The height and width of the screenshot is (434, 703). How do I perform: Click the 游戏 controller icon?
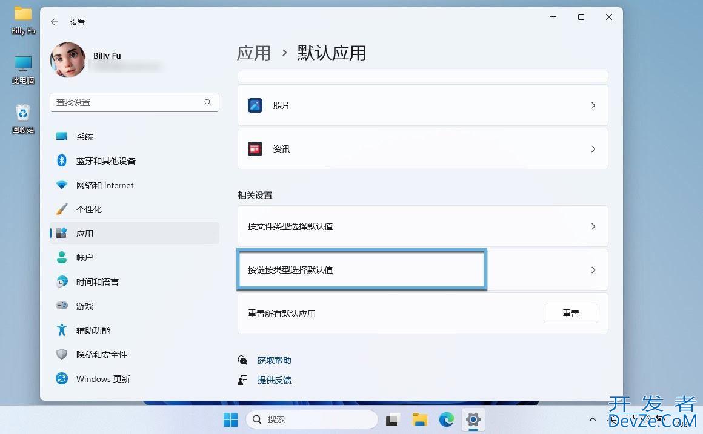pos(61,306)
